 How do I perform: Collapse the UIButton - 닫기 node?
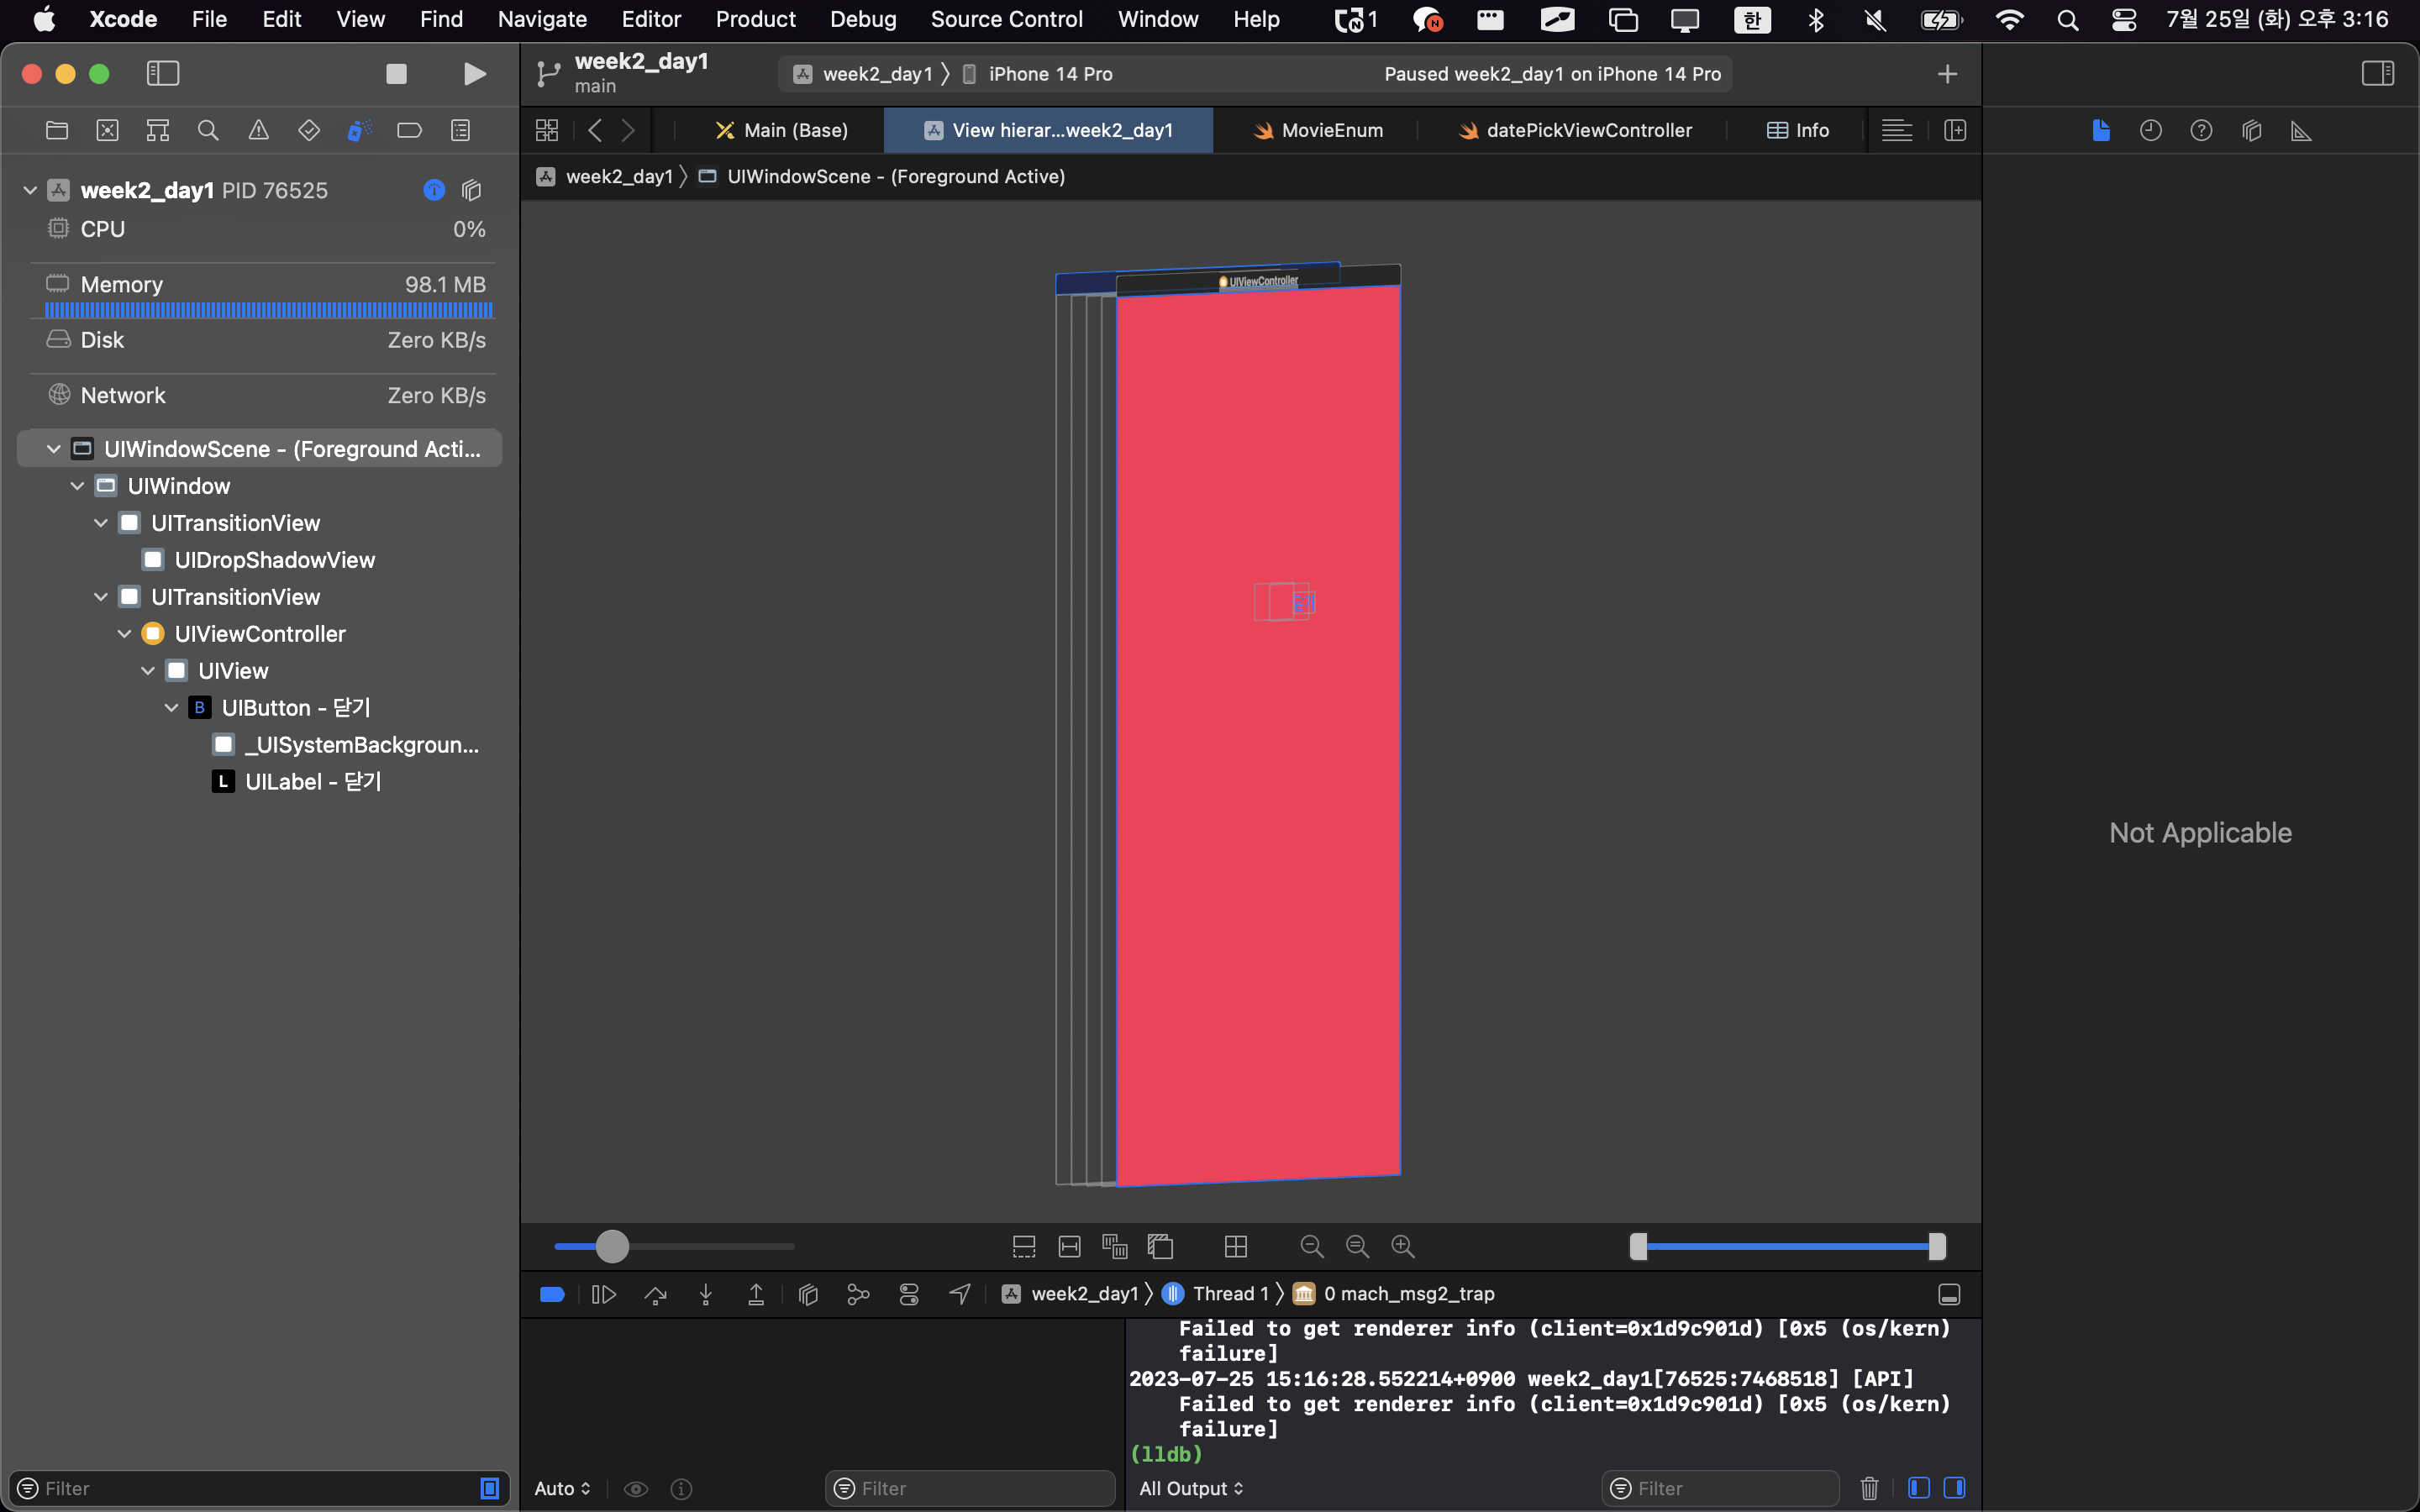click(x=172, y=708)
